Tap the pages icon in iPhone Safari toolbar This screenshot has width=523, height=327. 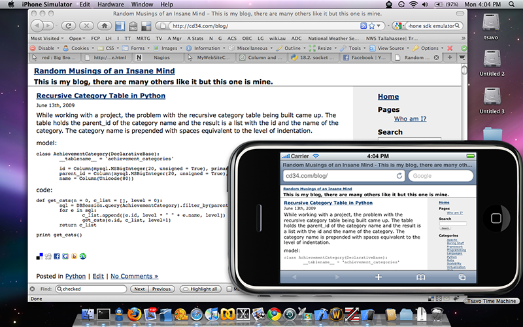coord(462,277)
